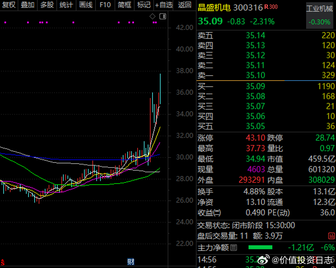Add stock via +自选 button
Image resolution: width=336 pixels, height=268 pixels.
(x=164, y=5)
